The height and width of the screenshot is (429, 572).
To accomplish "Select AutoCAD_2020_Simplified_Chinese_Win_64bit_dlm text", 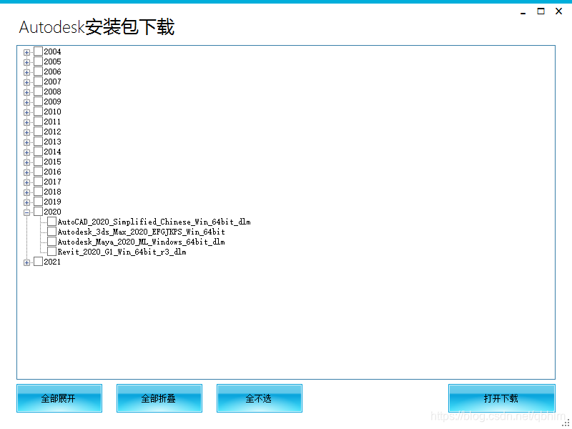I will click(x=154, y=222).
